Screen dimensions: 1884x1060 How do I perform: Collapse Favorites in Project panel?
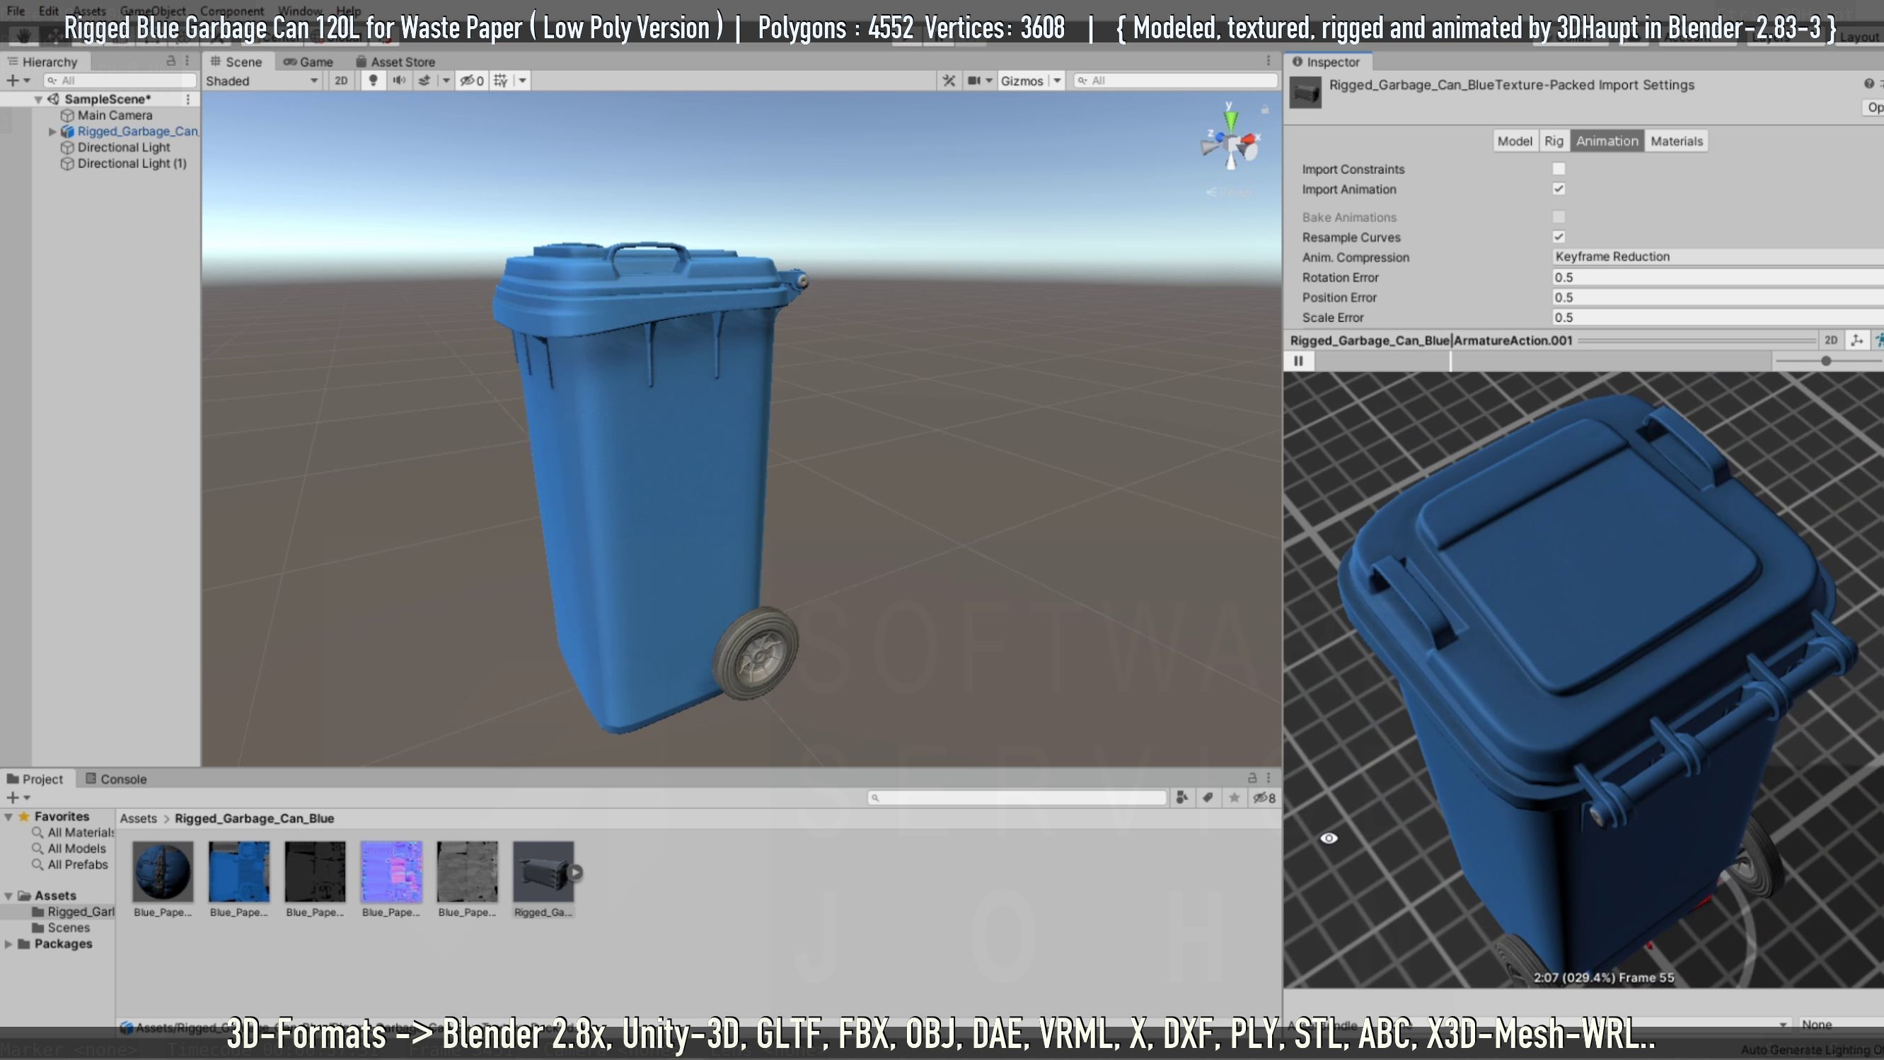click(x=8, y=817)
